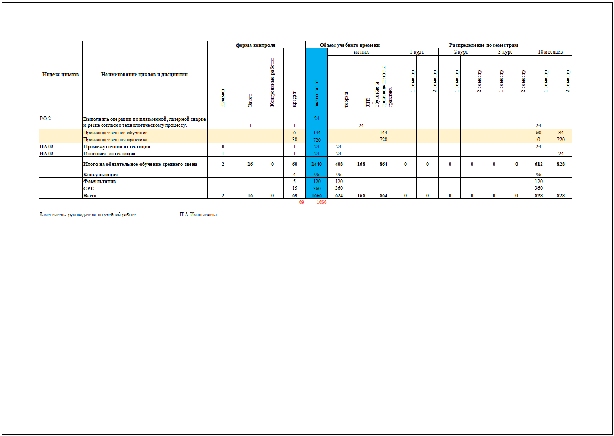The height and width of the screenshot is (436, 614).
Task: Click the 'Производственное обучение' row label
Action: click(115, 133)
